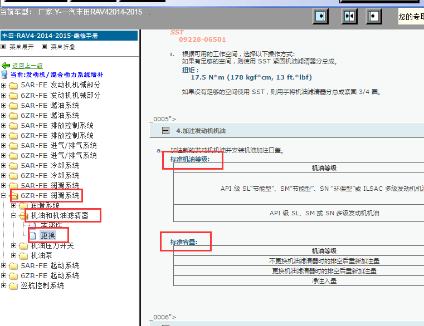Click torque value 17.5 N*m text

[251, 77]
